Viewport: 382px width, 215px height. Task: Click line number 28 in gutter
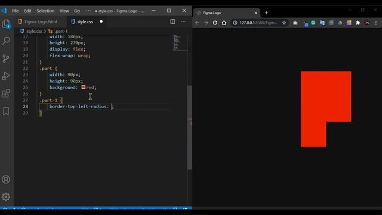click(x=25, y=106)
